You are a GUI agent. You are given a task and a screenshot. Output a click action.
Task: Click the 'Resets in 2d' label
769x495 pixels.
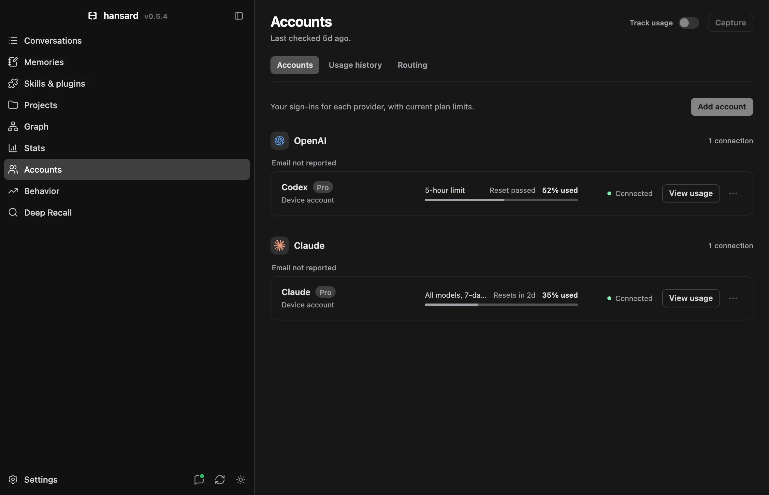[x=514, y=295]
